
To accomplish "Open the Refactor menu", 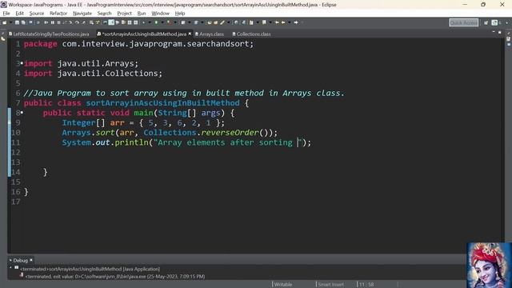I will [58, 14].
